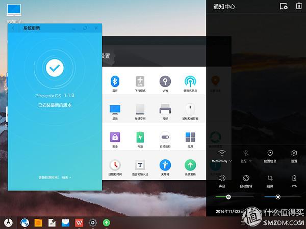Adjust the volume slider
The image size is (306, 229).
tap(235, 197)
